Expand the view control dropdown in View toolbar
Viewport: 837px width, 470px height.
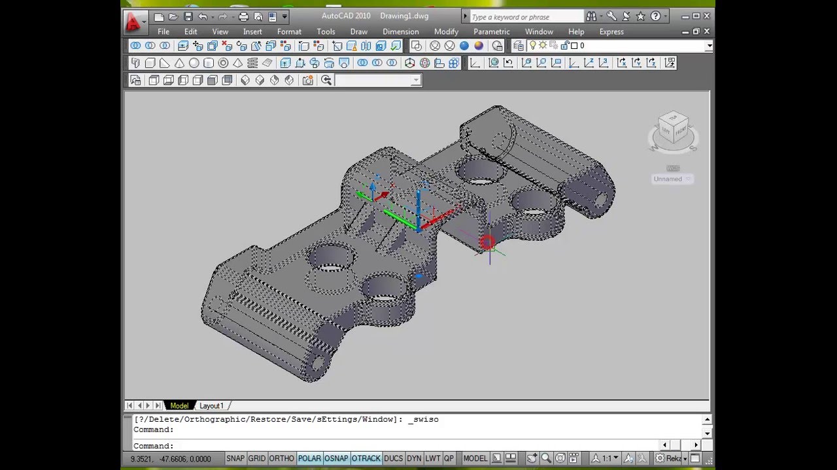coord(416,80)
